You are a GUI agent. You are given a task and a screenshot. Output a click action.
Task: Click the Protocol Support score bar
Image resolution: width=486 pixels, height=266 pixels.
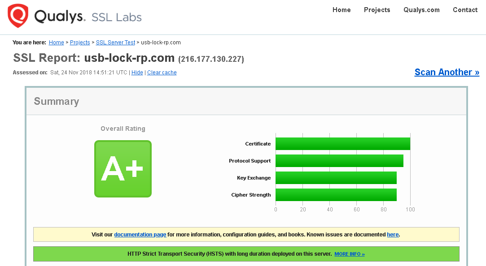click(x=339, y=161)
